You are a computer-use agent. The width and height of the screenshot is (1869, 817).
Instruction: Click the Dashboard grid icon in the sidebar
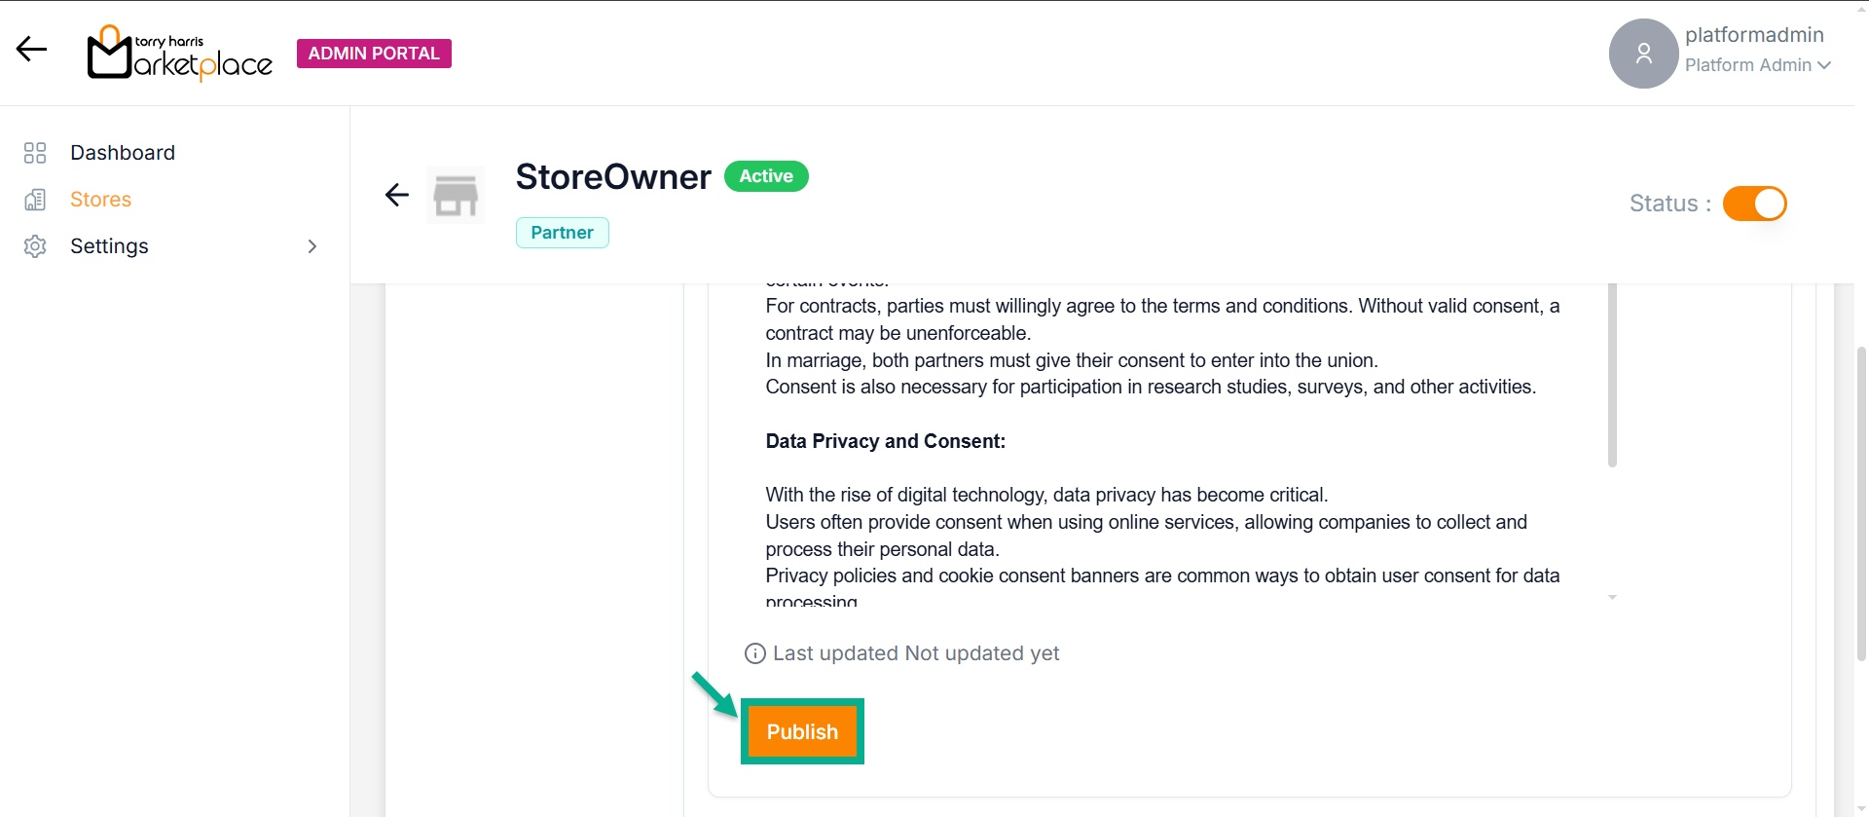tap(35, 153)
